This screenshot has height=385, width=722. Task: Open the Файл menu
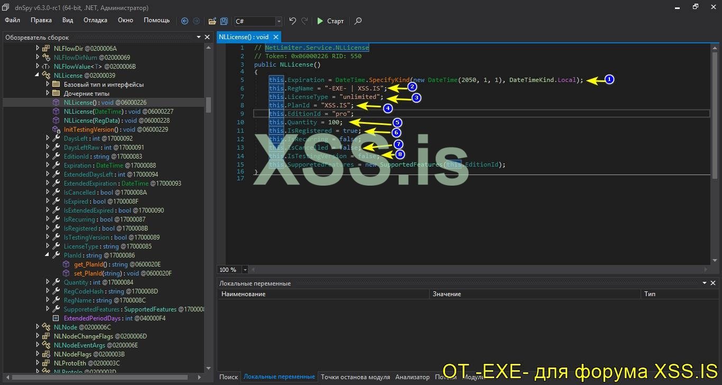(x=13, y=20)
